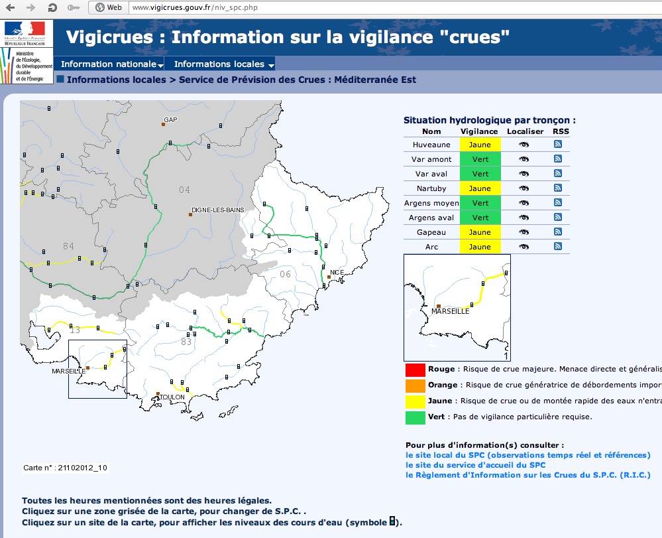Open the RSS feed for Huveaune
The width and height of the screenshot is (662, 538).
point(558,144)
